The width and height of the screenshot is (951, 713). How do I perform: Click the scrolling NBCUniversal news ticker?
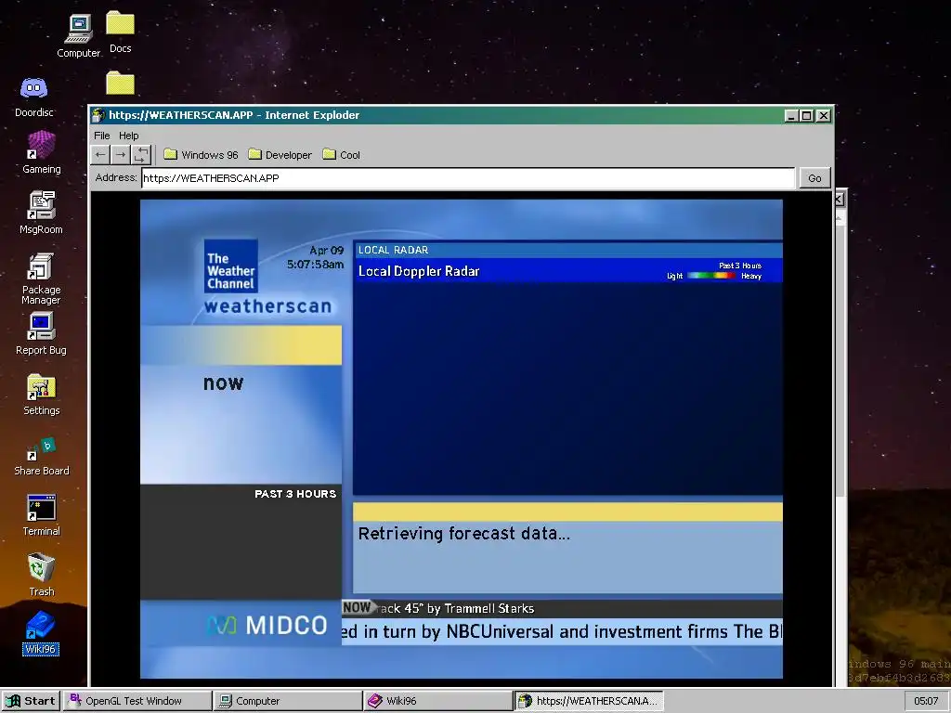[562, 631]
